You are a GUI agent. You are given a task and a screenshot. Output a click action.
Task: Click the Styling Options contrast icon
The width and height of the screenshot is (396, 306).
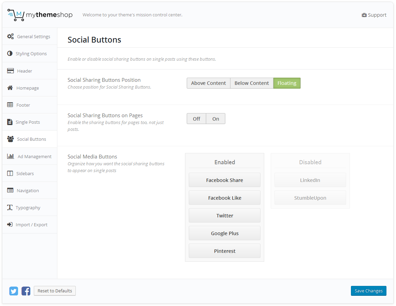(x=10, y=53)
